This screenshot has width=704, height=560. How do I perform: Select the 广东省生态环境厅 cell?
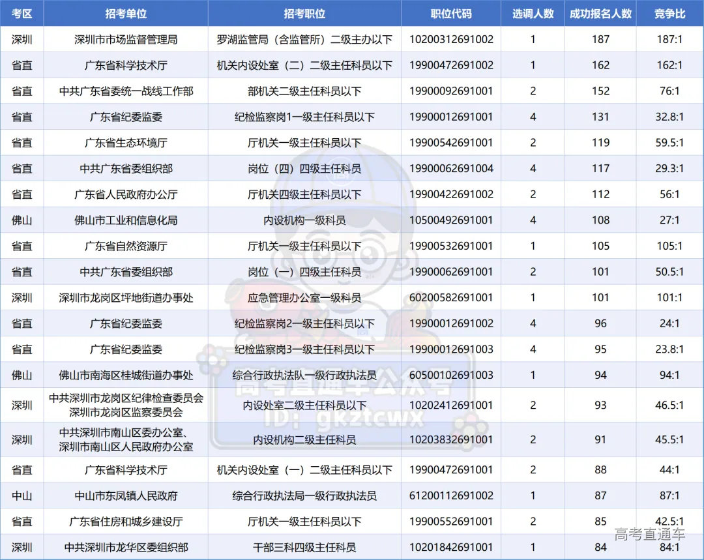tap(126, 143)
